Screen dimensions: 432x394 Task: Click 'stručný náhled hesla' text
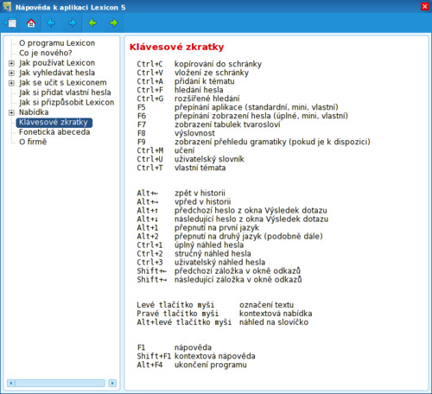[x=213, y=253]
